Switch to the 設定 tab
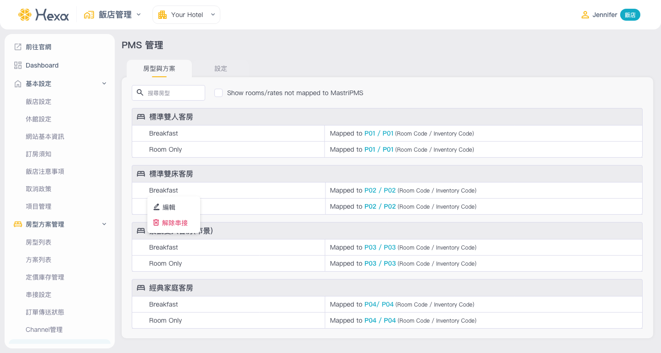 pos(221,68)
